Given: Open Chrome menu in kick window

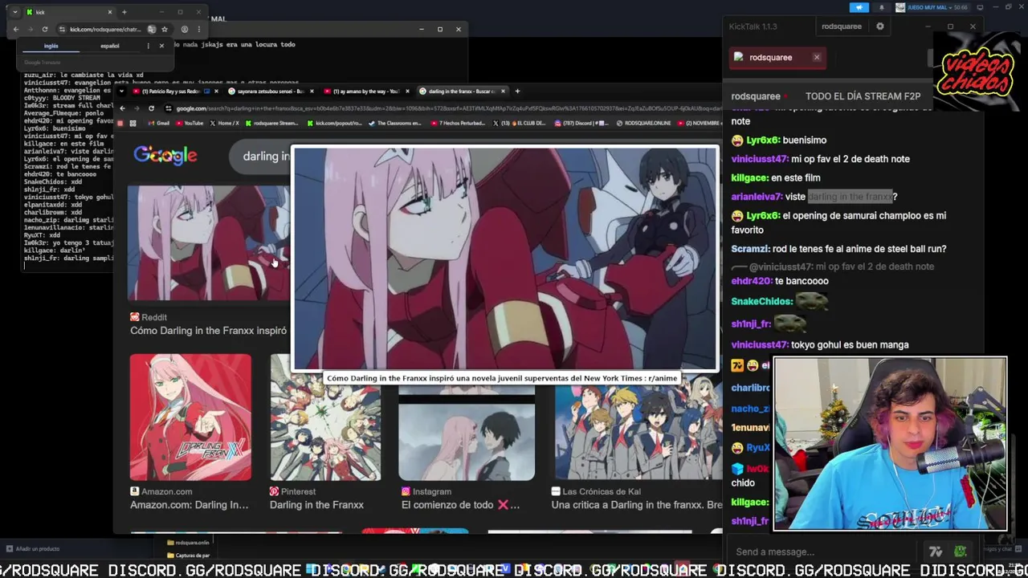Looking at the screenshot, I should point(198,29).
